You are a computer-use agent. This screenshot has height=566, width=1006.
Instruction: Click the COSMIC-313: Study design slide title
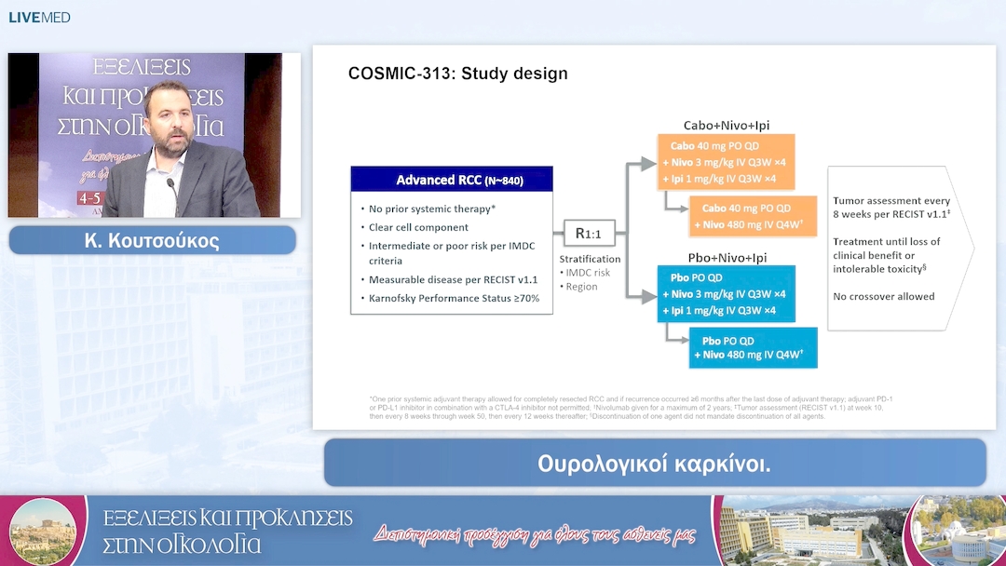tap(457, 74)
